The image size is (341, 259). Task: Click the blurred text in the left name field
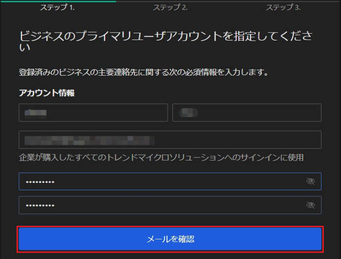coord(37,113)
